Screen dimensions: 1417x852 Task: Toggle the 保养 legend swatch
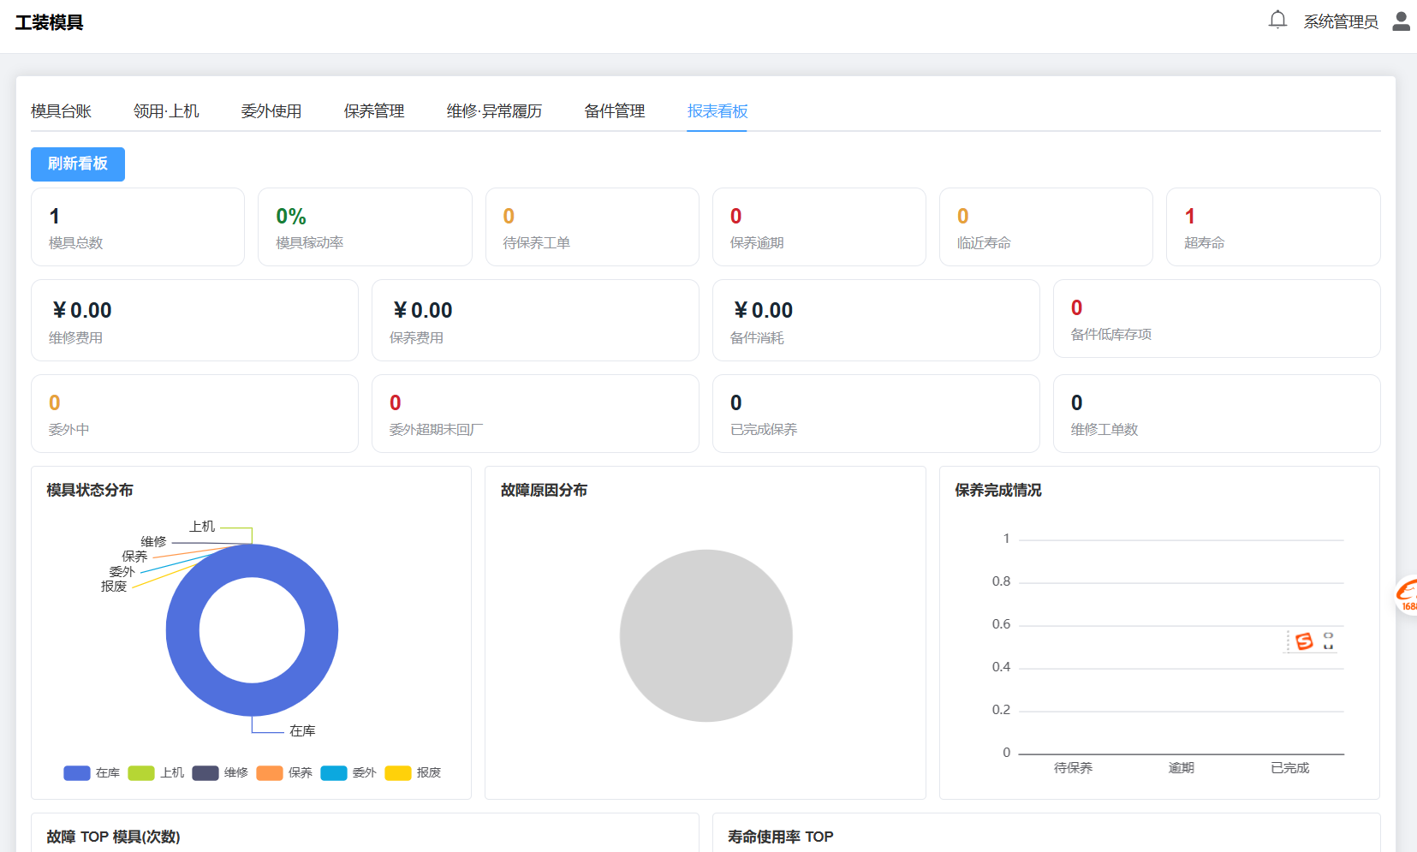[x=270, y=773]
